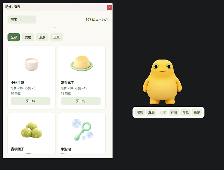Click the 休息 rest button
This screenshot has width=224, height=170.
click(x=174, y=113)
